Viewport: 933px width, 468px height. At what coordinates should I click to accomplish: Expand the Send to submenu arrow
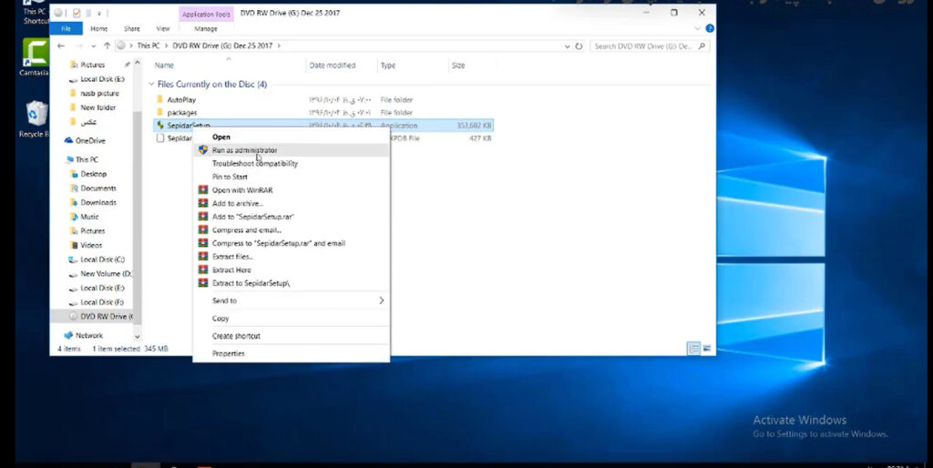(x=382, y=300)
